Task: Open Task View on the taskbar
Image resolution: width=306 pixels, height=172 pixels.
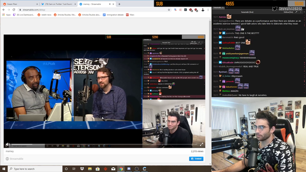Action: coord(74,169)
